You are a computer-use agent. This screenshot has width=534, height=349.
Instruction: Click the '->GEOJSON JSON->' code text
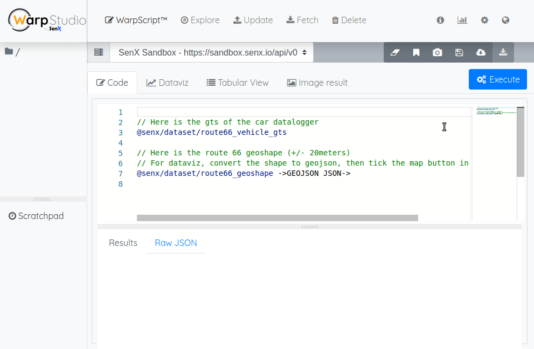(x=314, y=173)
